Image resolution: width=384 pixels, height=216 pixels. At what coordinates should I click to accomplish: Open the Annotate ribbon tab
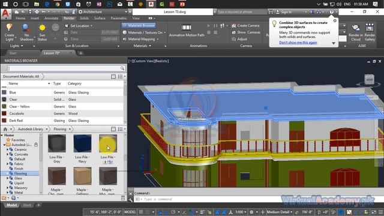pos(51,18)
